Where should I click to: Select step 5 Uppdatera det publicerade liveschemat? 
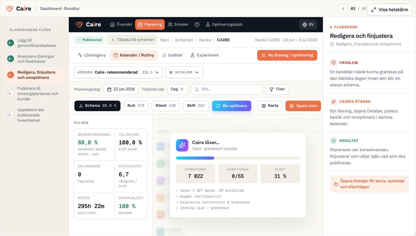pos(34,115)
